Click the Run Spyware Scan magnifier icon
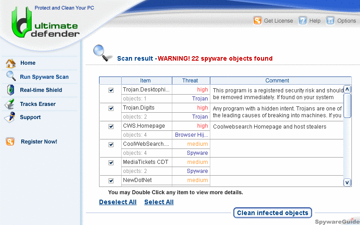Viewport: 360px width, 225px height. coord(11,76)
